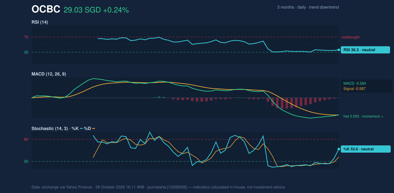394x193 pixels.
Task: Click the %D orange legend swatch
Action: coord(94,129)
